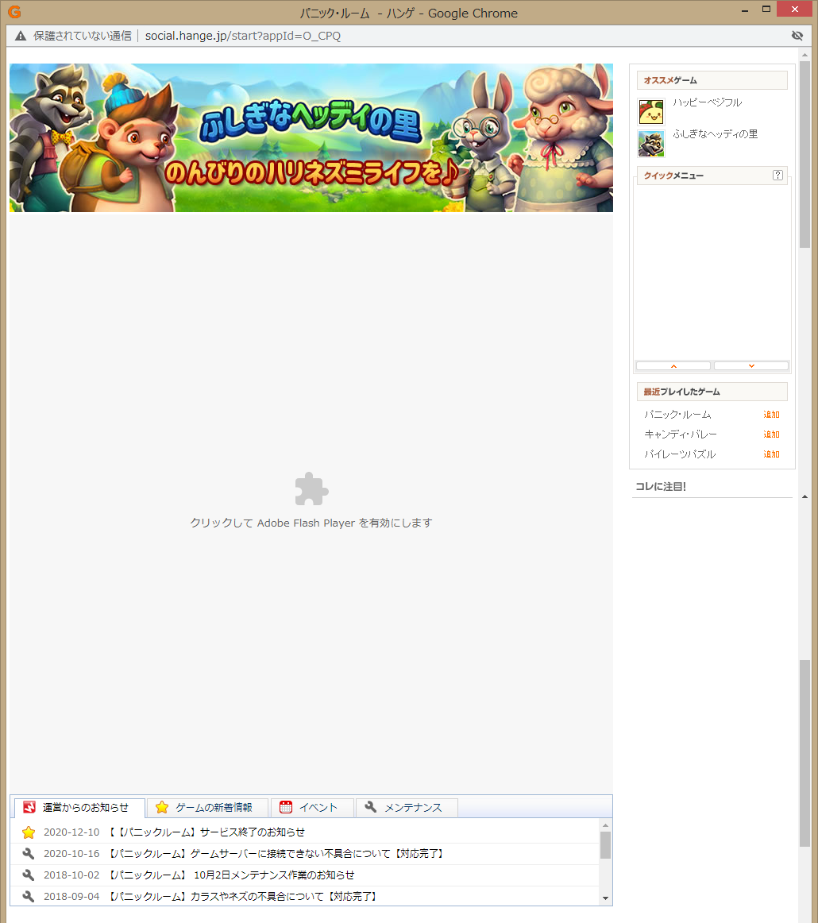This screenshot has width=818, height=923.
Task: Click the ハッピーベジフル game icon
Action: (651, 112)
